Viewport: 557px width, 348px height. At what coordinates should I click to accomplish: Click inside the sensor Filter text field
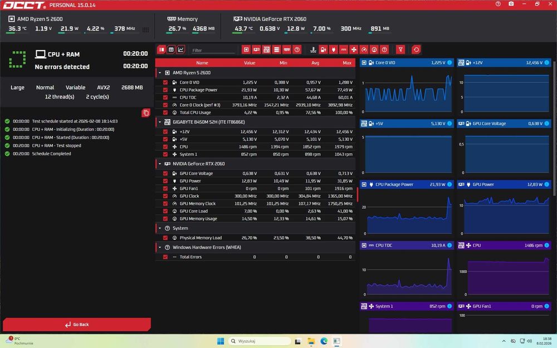[213, 51]
